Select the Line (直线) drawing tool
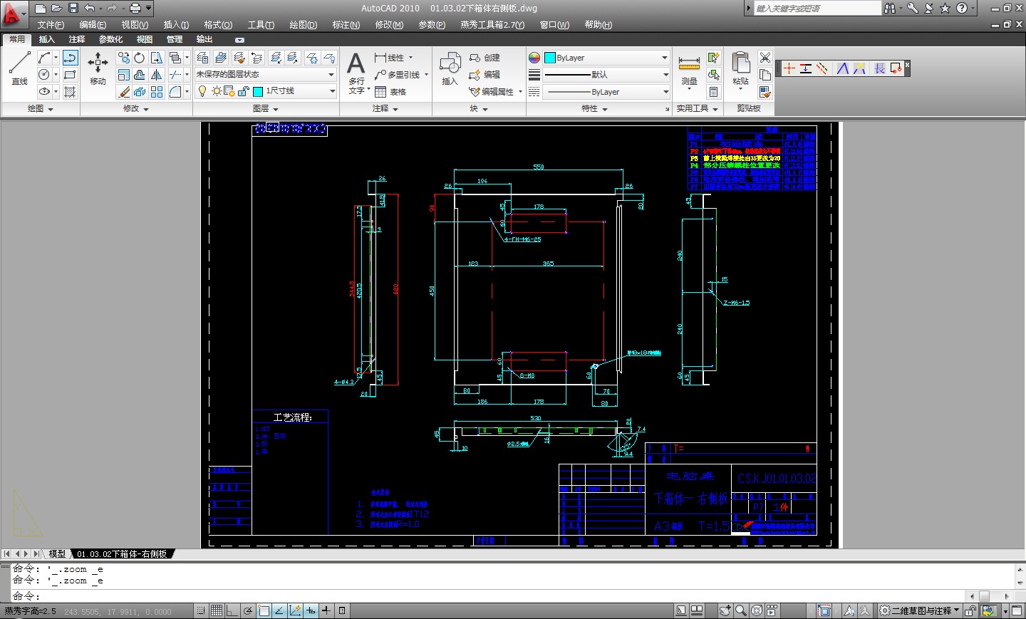1026x619 pixels. click(x=19, y=68)
